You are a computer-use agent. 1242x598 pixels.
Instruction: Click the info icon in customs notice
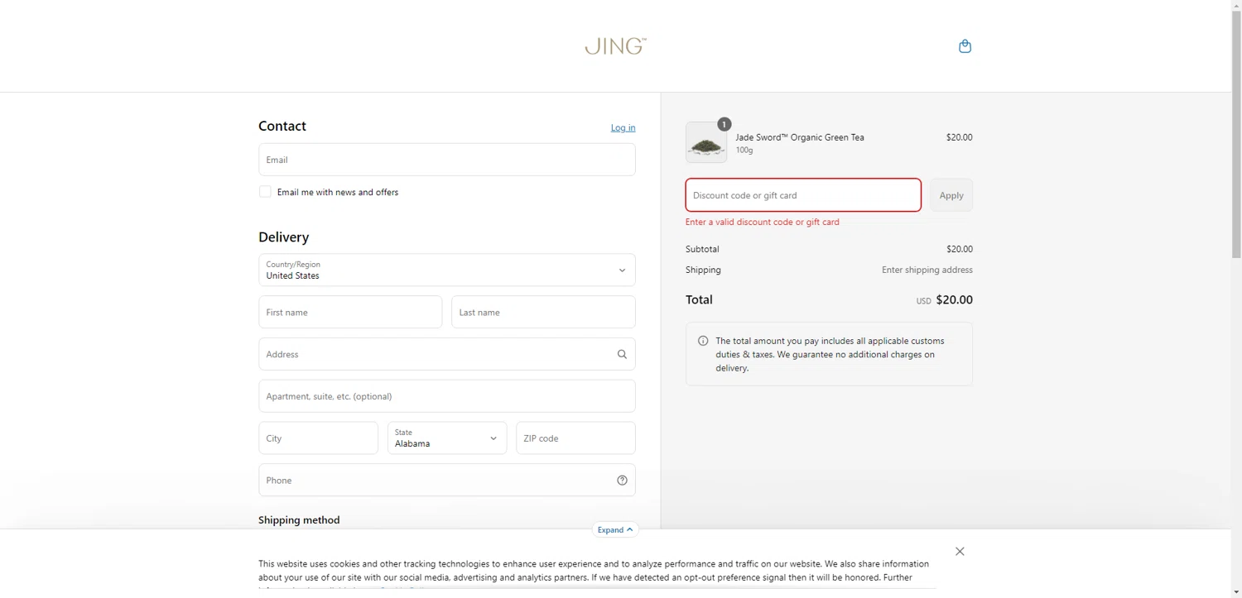click(703, 341)
